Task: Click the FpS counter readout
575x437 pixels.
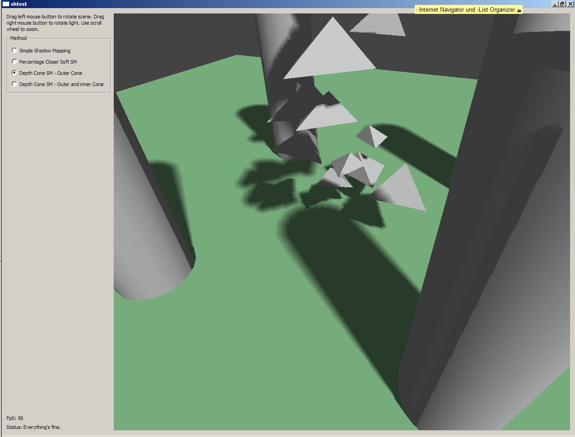Action: [15, 418]
